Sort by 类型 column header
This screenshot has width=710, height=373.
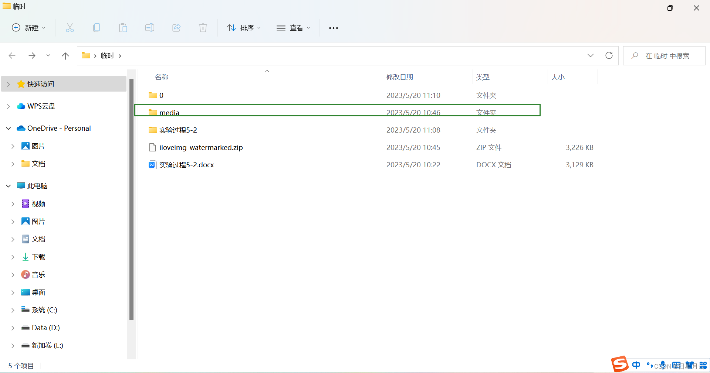(x=483, y=77)
